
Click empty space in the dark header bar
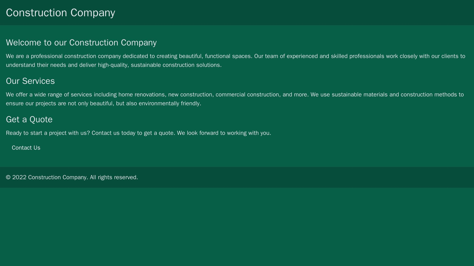tap(295, 13)
